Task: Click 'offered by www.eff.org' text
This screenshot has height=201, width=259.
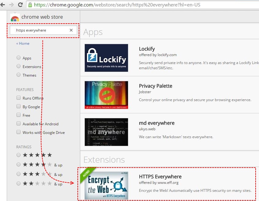Action: coord(159,183)
